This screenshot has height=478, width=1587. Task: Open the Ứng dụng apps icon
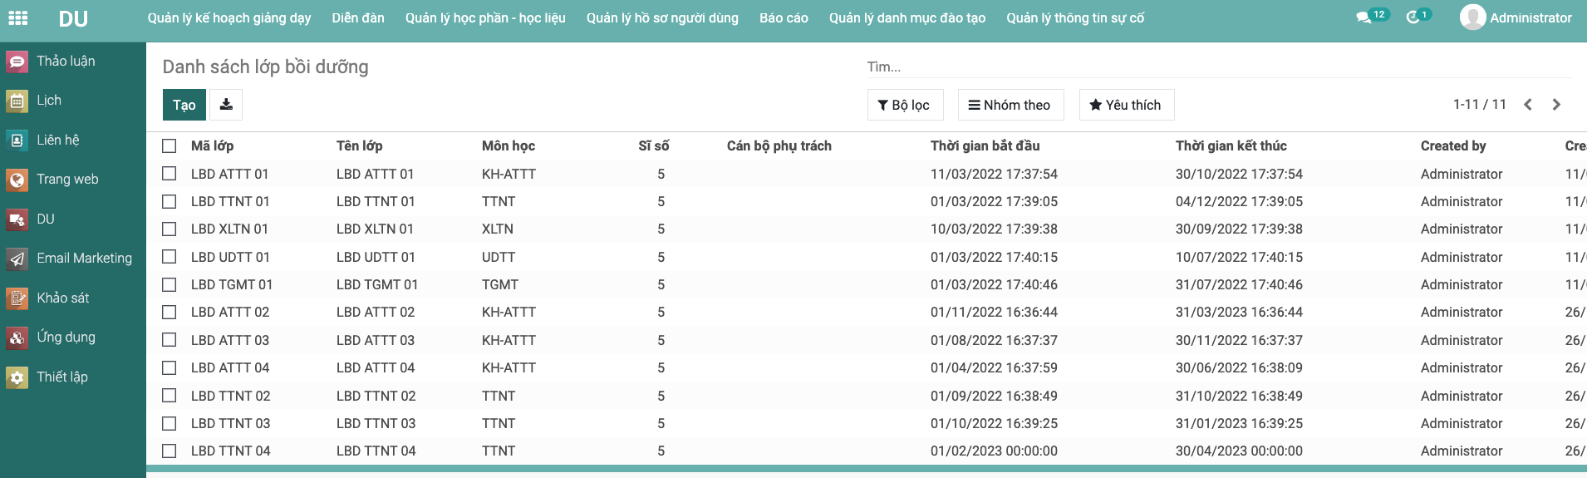[x=17, y=338]
